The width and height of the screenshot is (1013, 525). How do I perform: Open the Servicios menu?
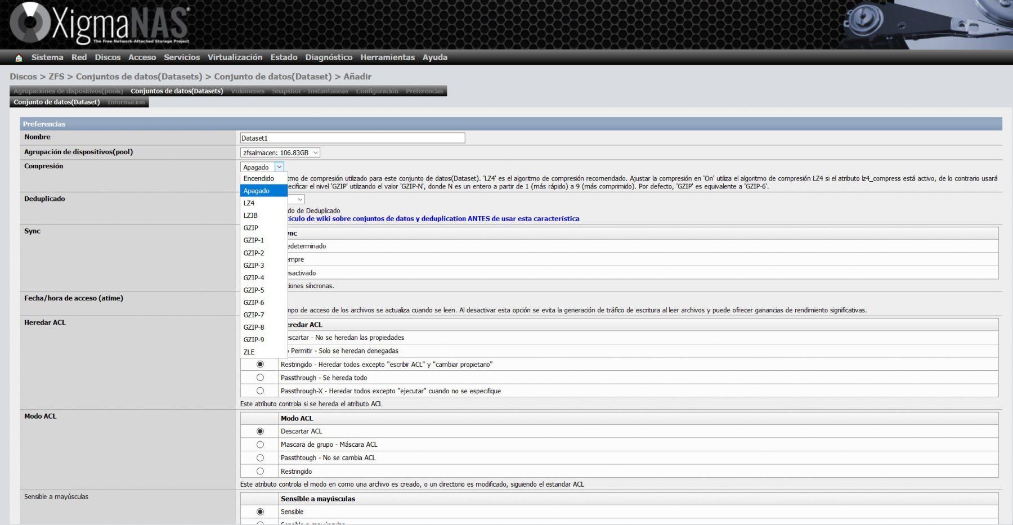[x=182, y=57]
